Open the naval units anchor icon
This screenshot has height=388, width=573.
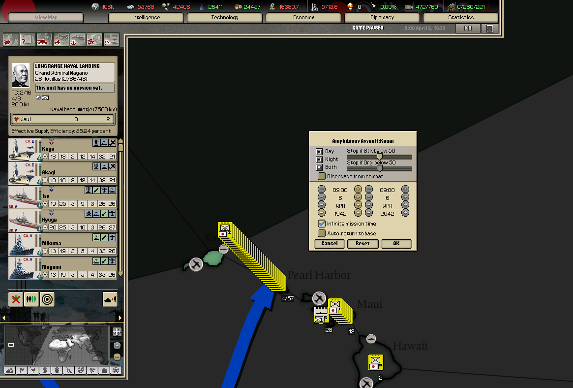(x=78, y=39)
